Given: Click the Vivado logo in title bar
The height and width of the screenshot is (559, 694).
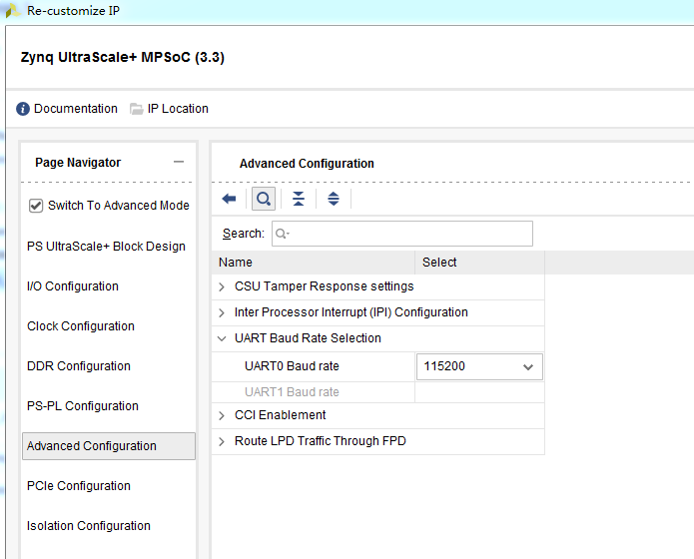Looking at the screenshot, I should pyautogui.click(x=12, y=11).
